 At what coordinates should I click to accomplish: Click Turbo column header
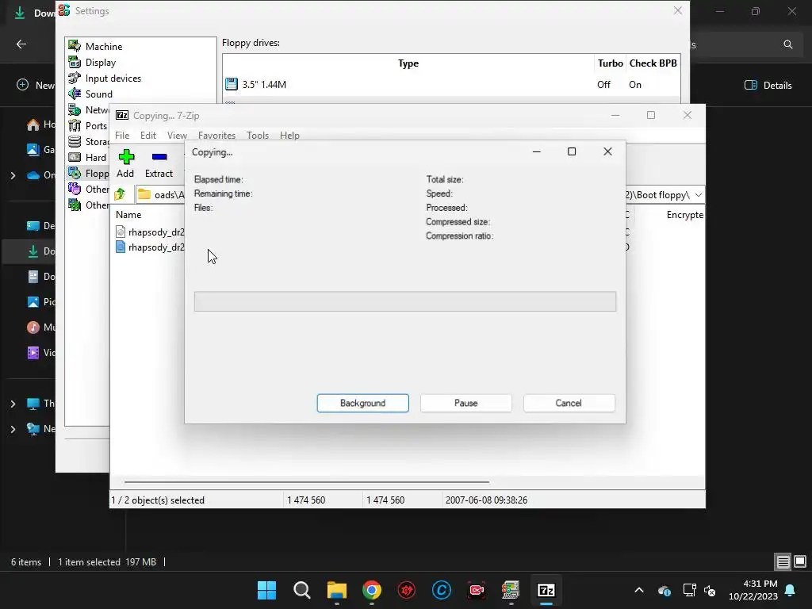[610, 63]
